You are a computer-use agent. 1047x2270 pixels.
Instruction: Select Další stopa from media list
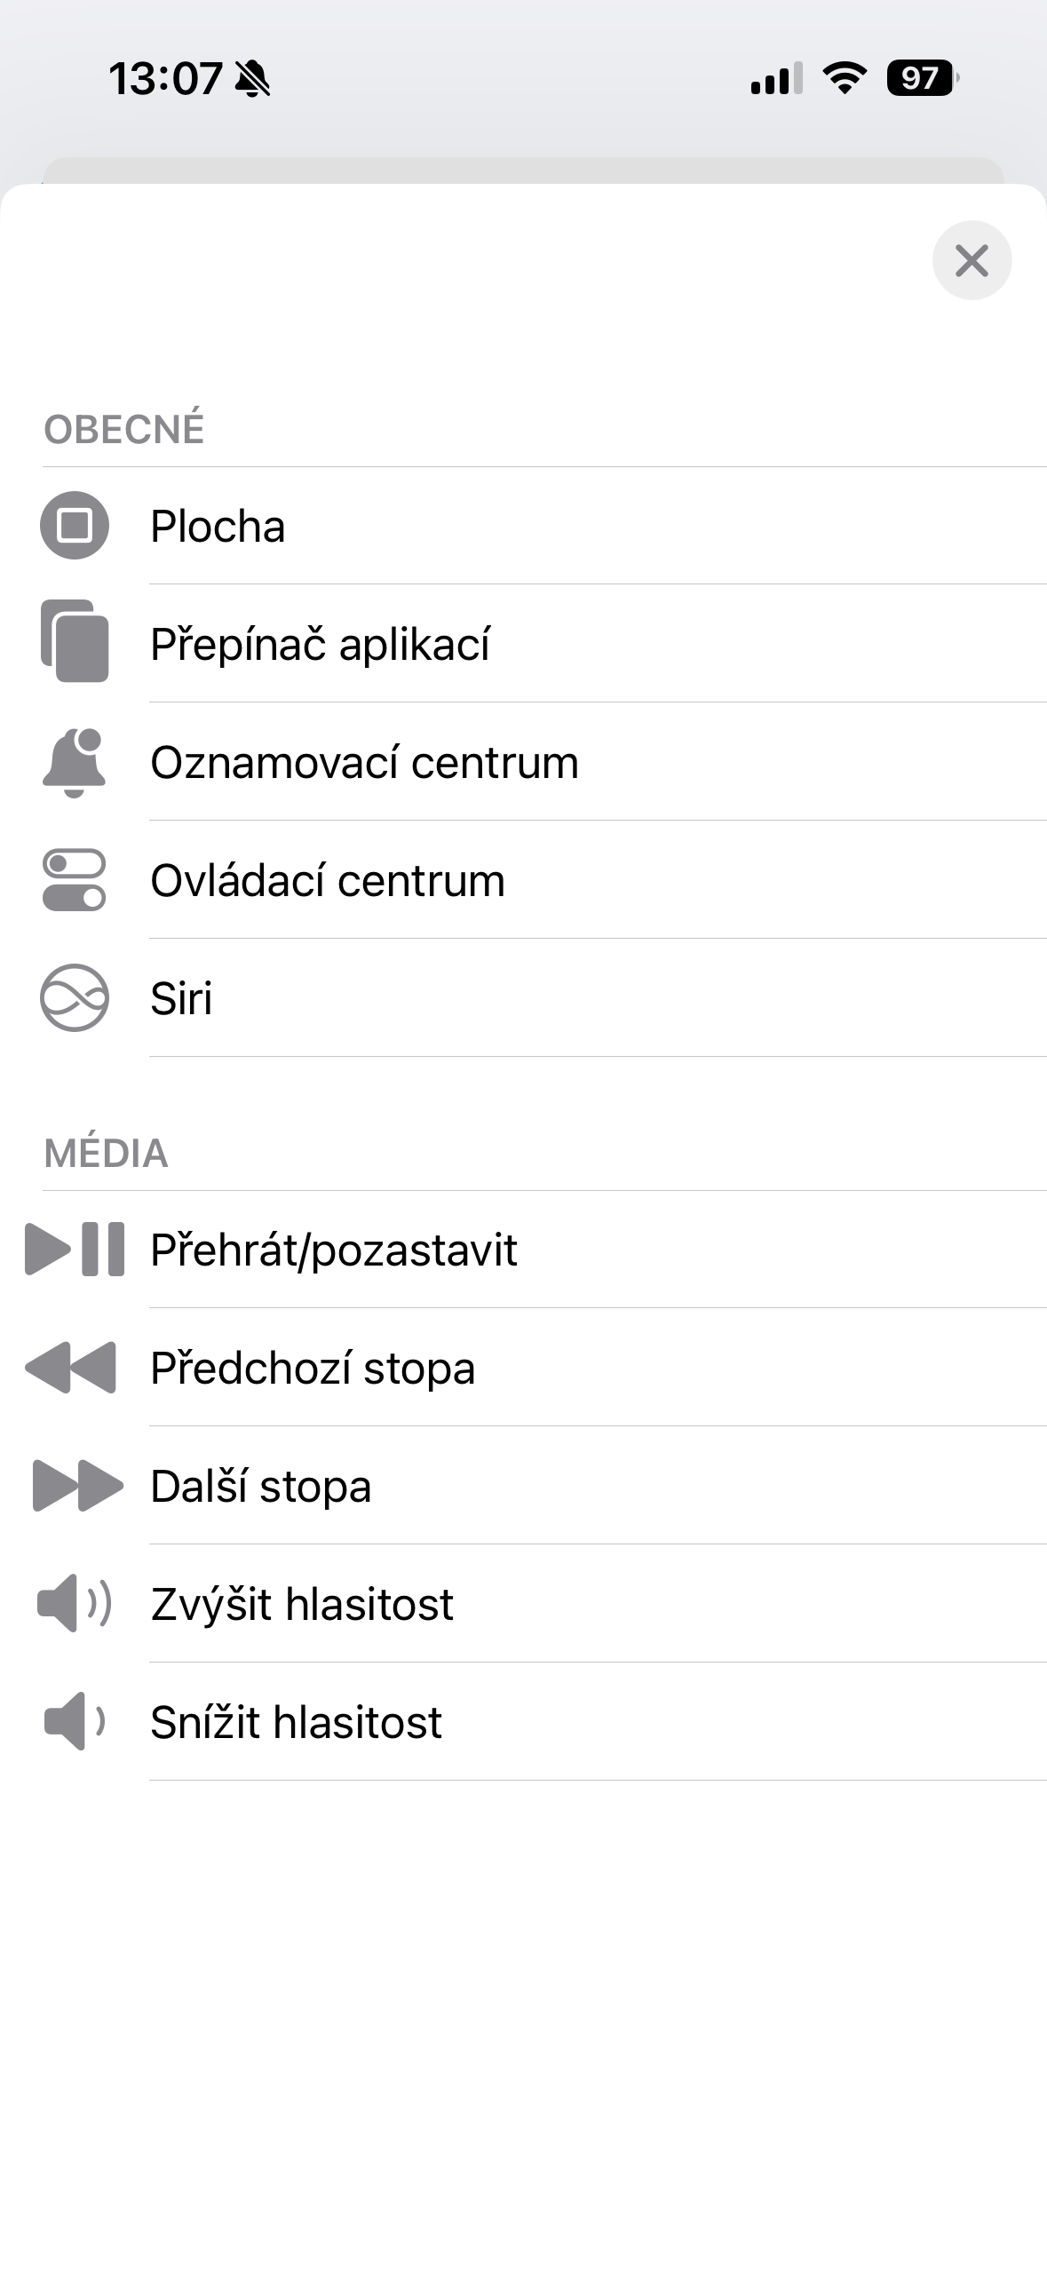(x=261, y=1486)
